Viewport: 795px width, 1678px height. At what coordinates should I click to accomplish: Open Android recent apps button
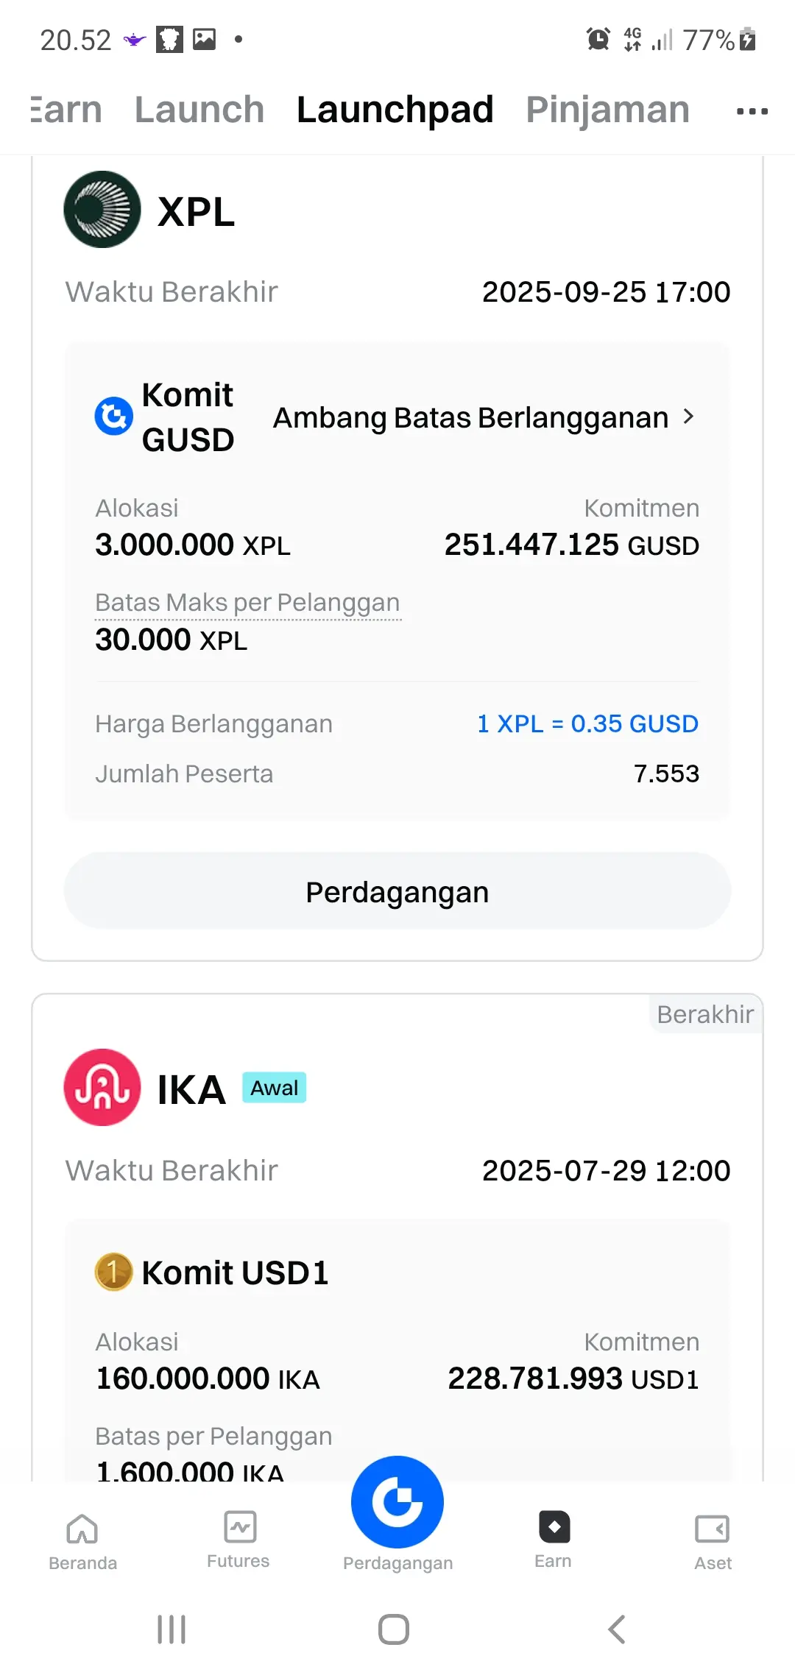coord(172,1629)
